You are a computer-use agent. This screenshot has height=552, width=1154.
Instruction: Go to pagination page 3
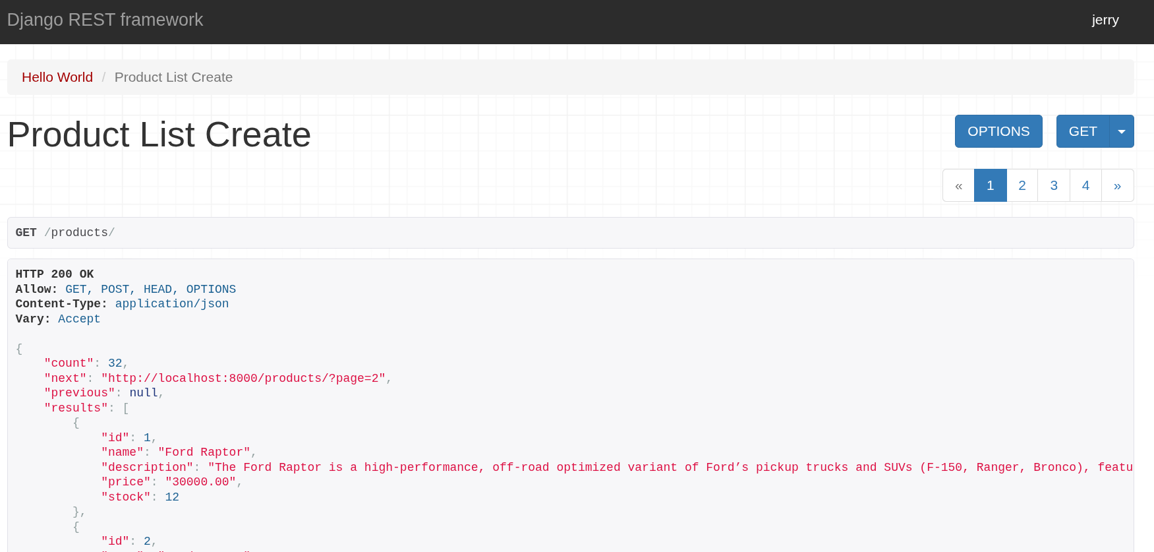coord(1053,185)
